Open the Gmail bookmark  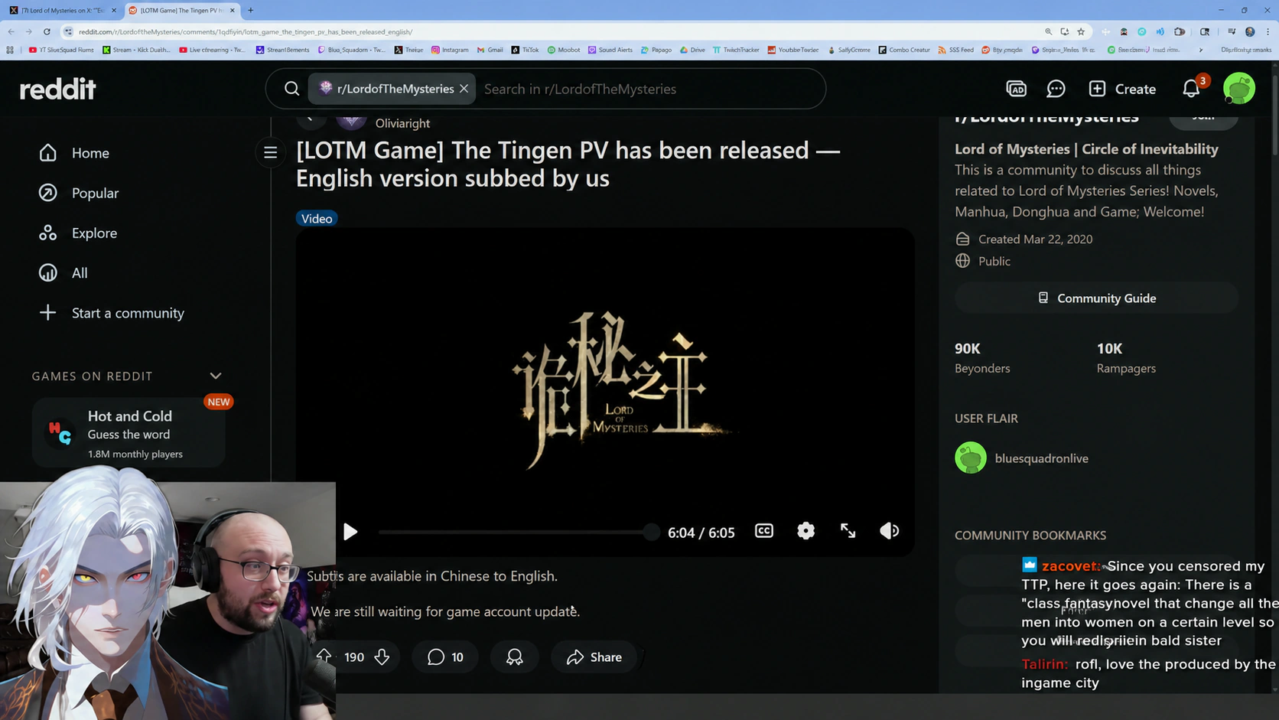490,50
